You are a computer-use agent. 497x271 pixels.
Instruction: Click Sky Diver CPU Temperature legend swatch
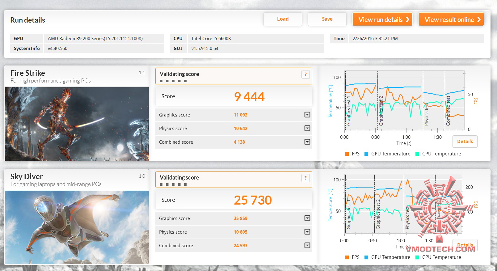pos(417,257)
